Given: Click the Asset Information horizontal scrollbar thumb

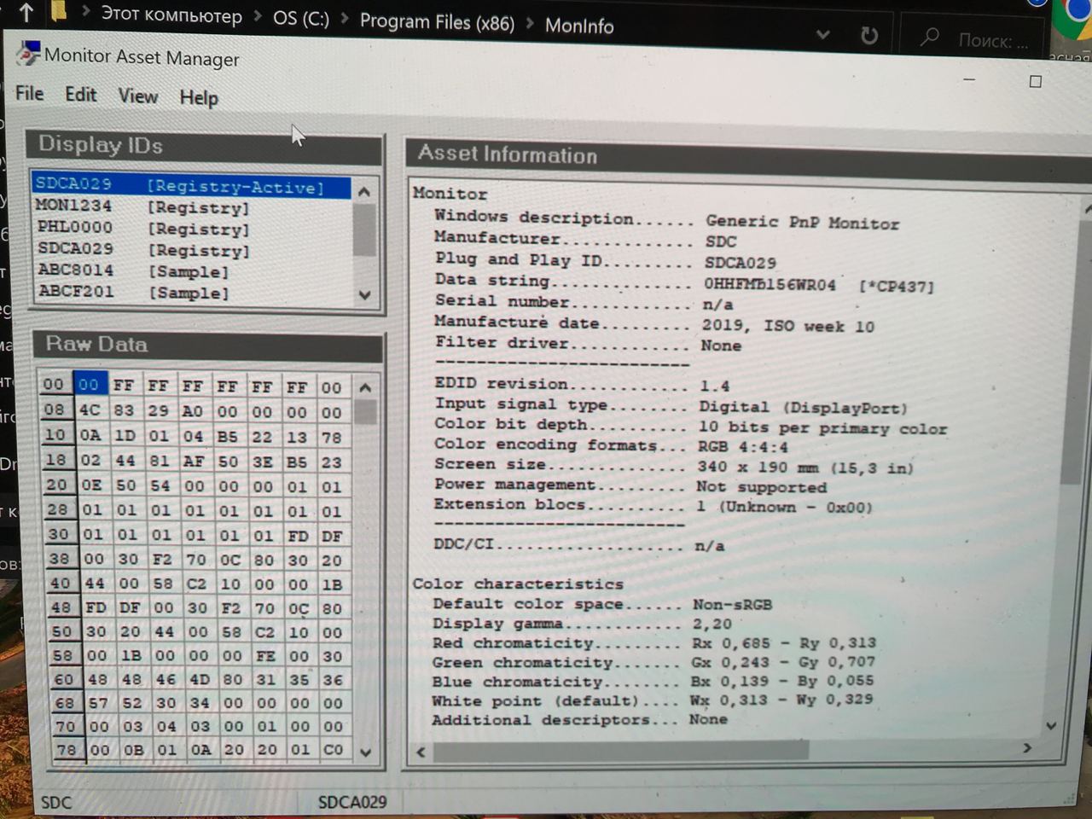Looking at the screenshot, I should [621, 751].
